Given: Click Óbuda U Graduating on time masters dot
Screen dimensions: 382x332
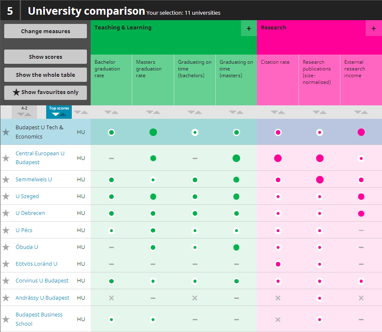Looking at the screenshot, I should [236, 248].
